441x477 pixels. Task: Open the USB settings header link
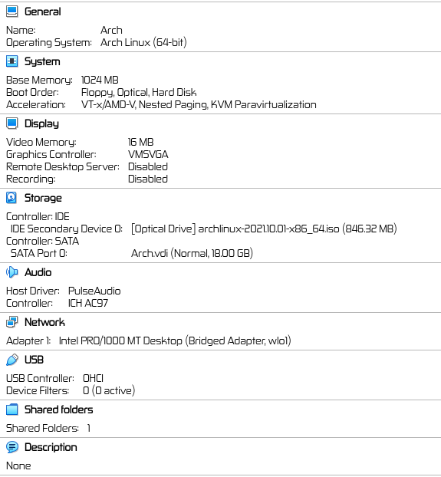(34, 360)
